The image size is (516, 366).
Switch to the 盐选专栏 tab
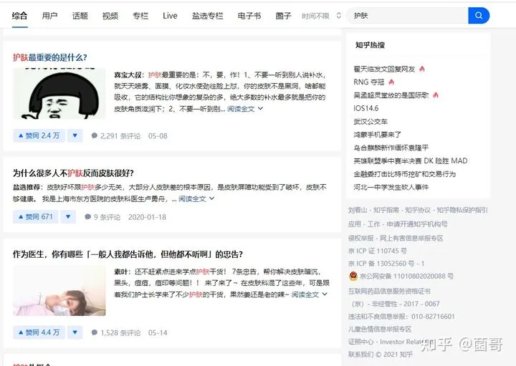[x=208, y=16]
